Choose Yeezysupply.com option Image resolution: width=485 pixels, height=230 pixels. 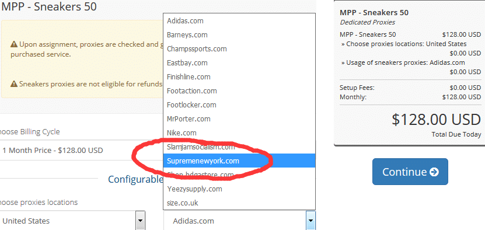tap(239, 189)
